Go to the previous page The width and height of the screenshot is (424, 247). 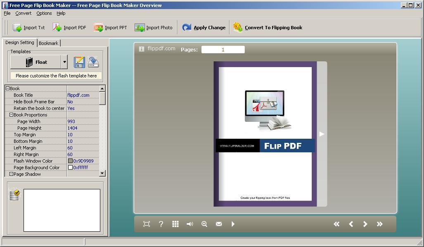[351, 224]
